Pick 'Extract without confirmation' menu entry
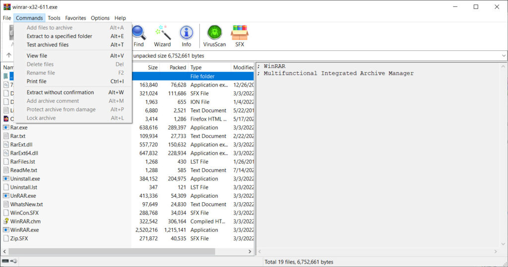This screenshot has width=508, height=267. click(x=60, y=92)
